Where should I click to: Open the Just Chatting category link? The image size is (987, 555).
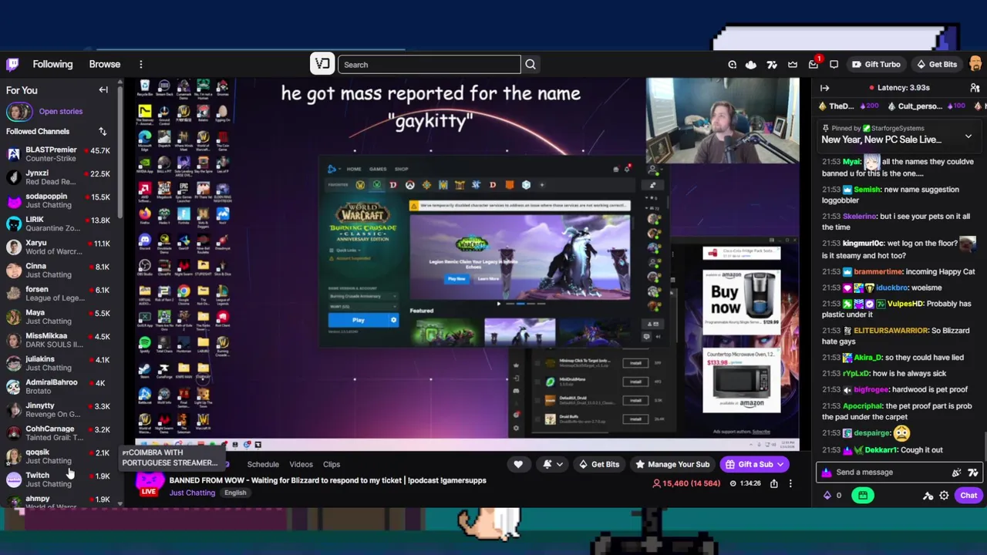(192, 493)
